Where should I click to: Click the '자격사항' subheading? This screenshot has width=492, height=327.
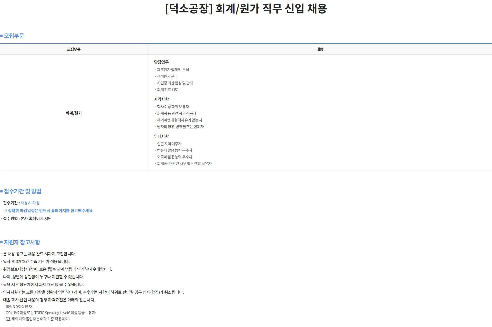[x=161, y=99]
